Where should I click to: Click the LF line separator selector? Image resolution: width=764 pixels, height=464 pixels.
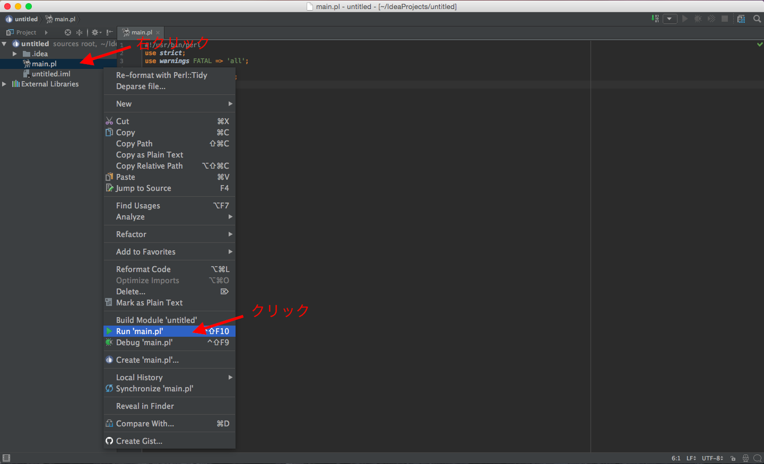[x=691, y=458]
